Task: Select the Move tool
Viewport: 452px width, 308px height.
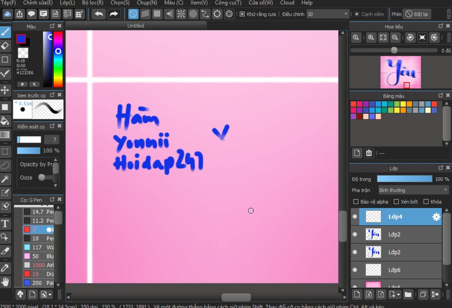Action: coord(5,90)
